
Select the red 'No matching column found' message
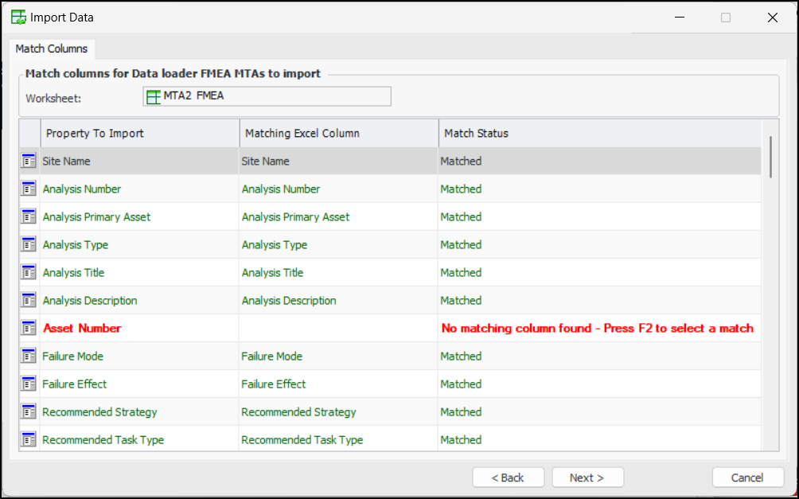[x=597, y=329]
